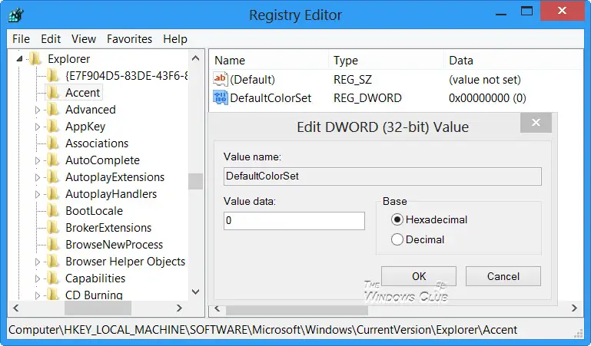Click values pane scroll right arrow
This screenshot has height=346, width=591.
point(574,308)
